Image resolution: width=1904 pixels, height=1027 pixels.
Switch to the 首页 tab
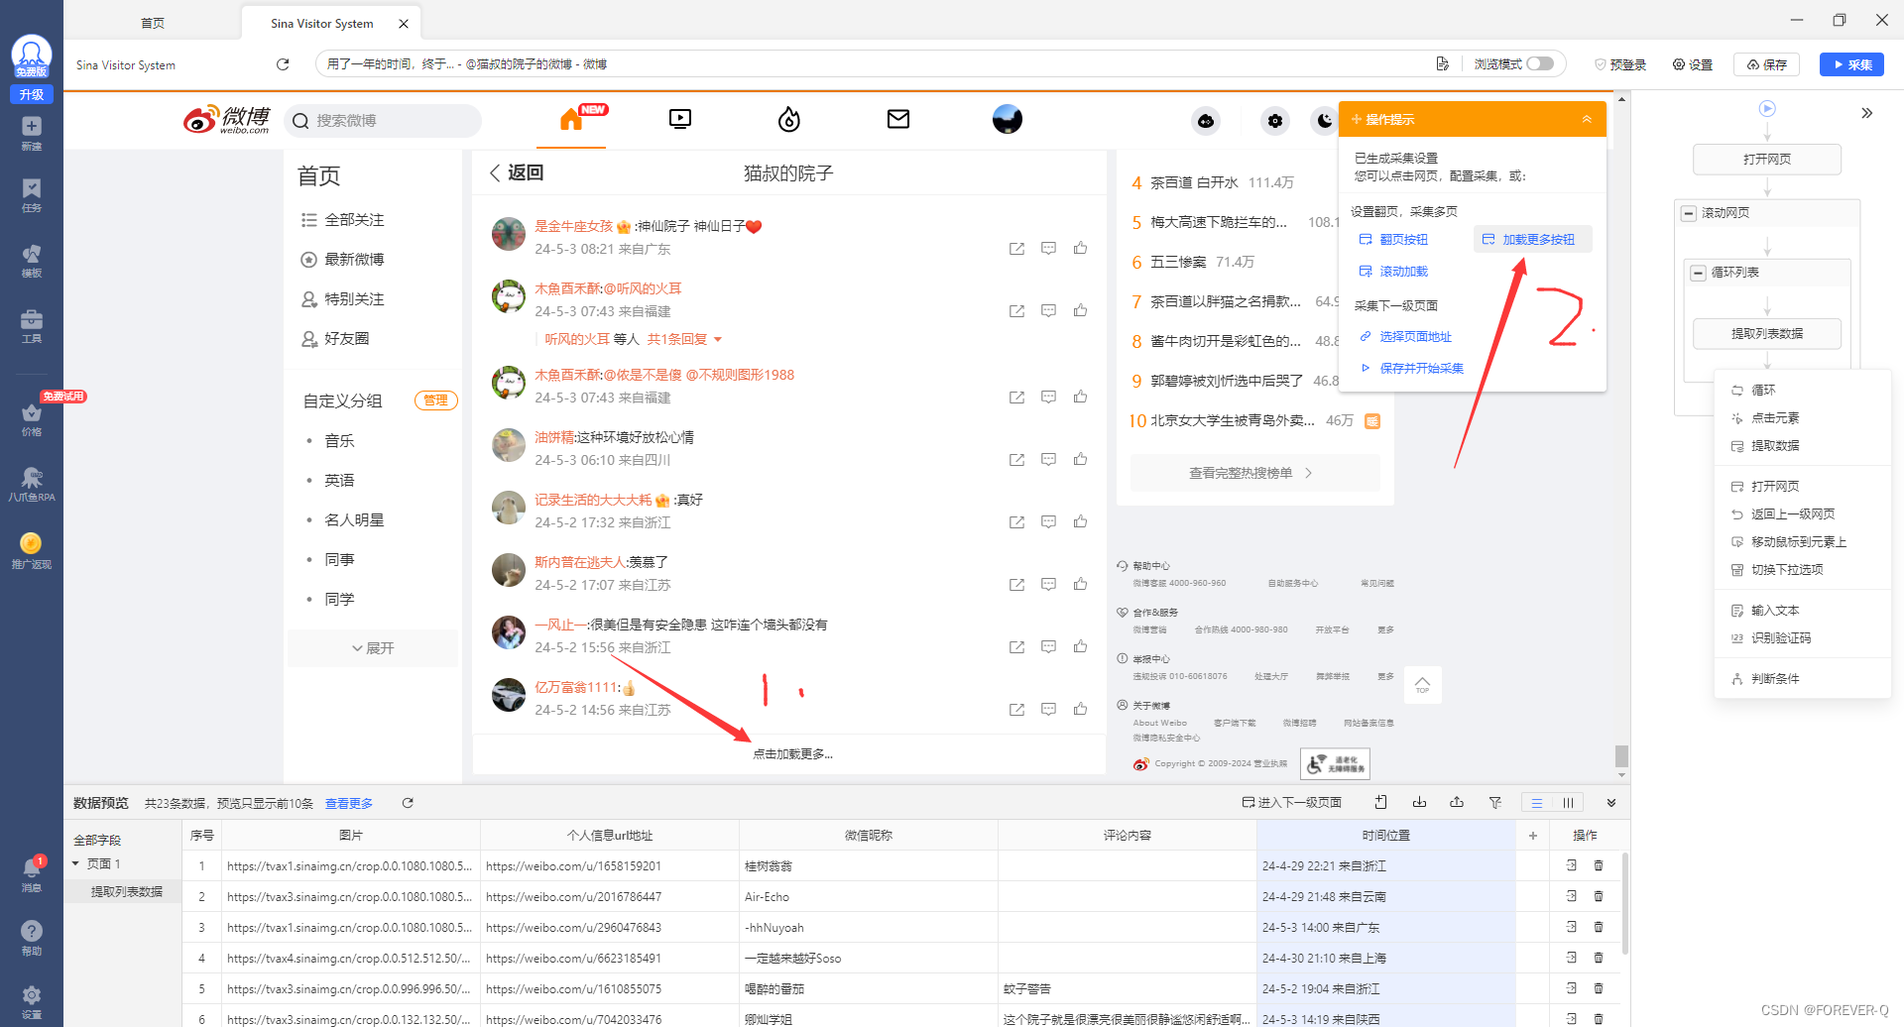[153, 23]
